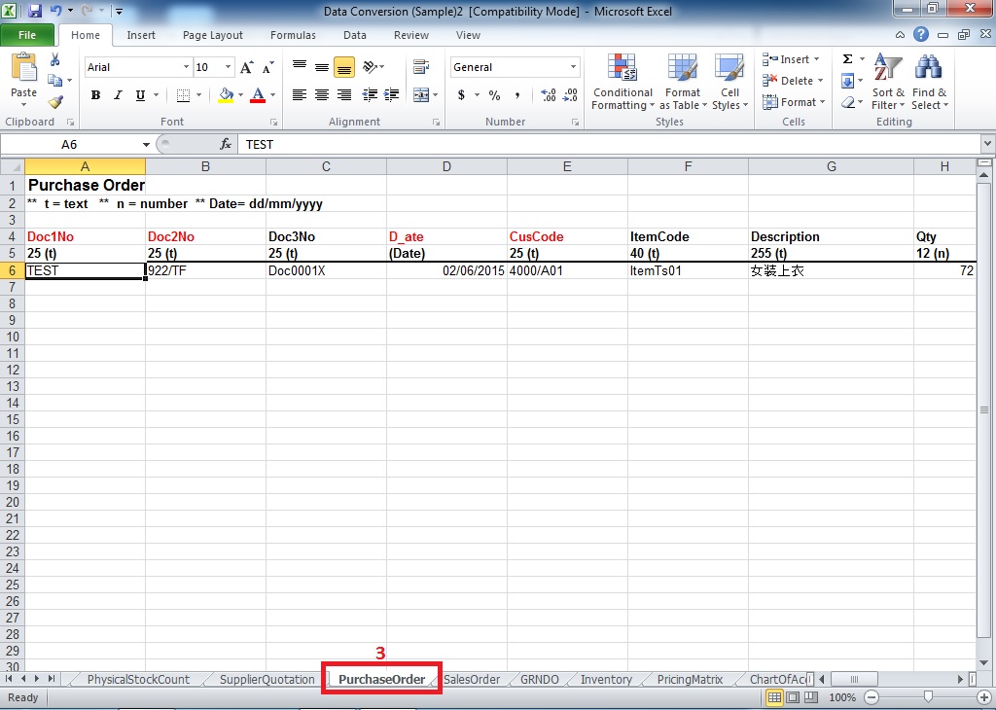The width and height of the screenshot is (996, 710).
Task: Apply percent style to cell
Action: tap(494, 95)
